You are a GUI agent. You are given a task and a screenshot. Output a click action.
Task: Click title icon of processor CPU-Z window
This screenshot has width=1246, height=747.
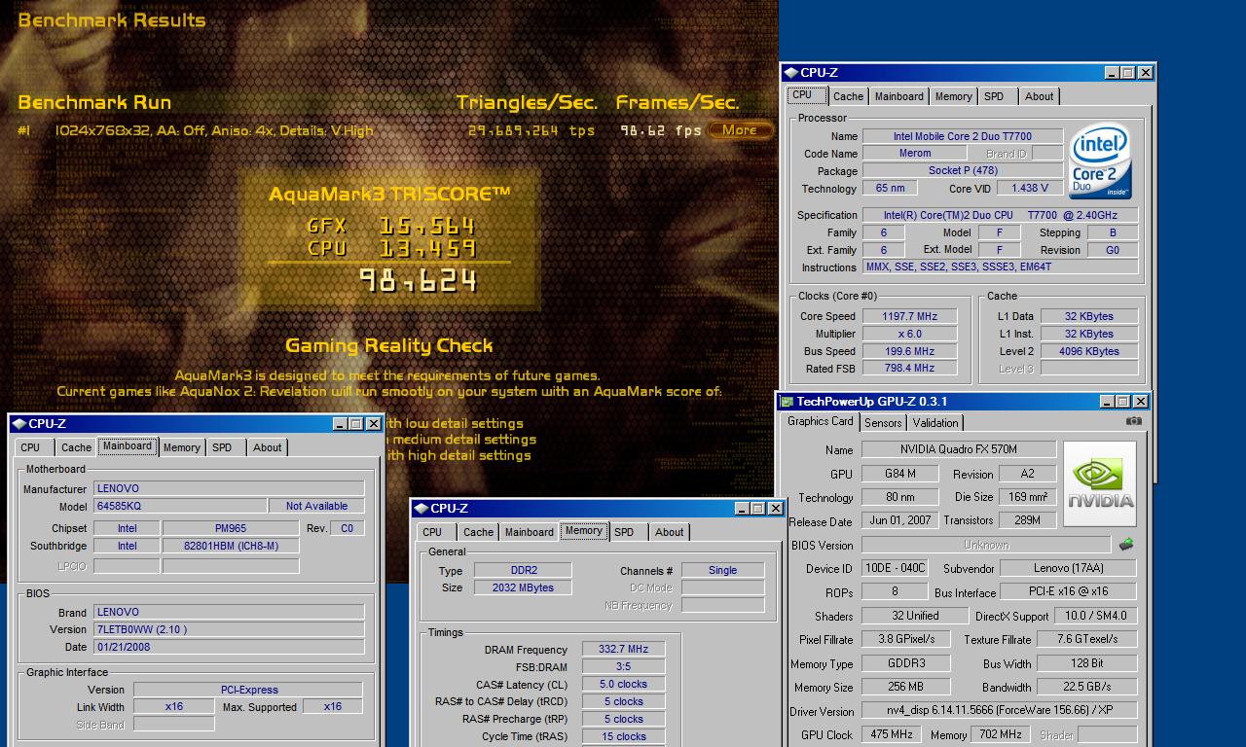790,73
